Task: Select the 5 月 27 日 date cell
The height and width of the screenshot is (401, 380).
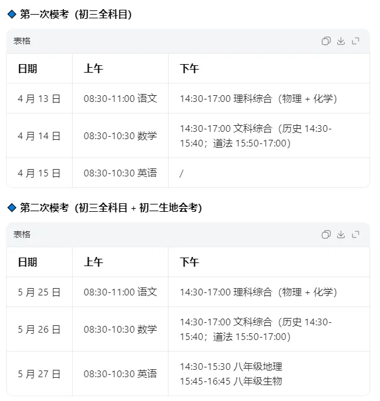Action: coord(39,374)
